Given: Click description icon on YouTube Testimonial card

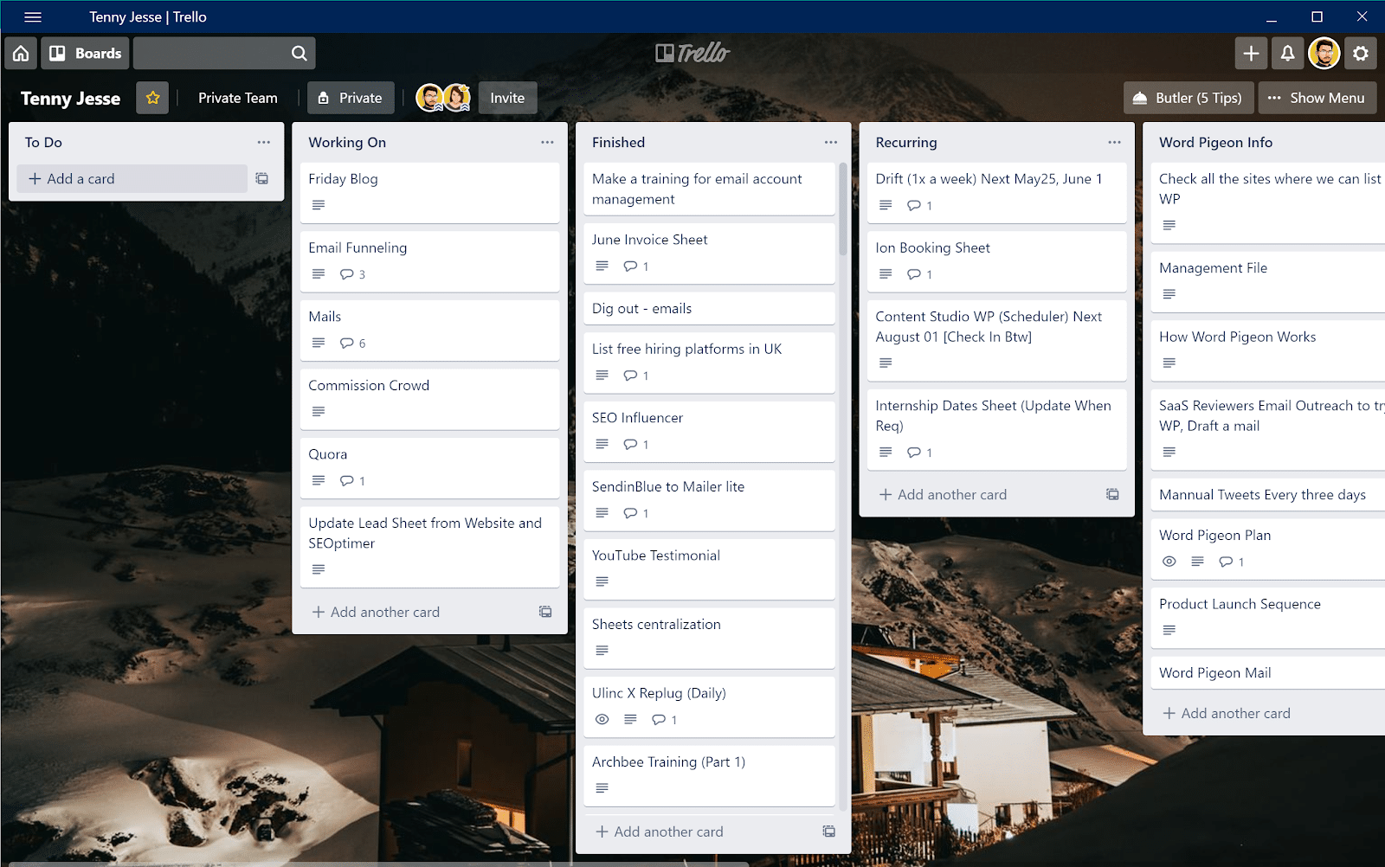Looking at the screenshot, I should (x=602, y=582).
